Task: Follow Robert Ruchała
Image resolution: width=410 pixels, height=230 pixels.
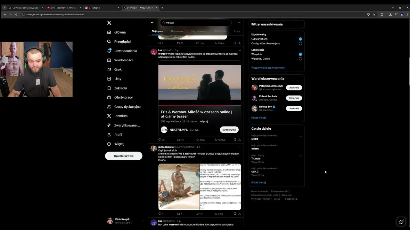Action: point(294,98)
